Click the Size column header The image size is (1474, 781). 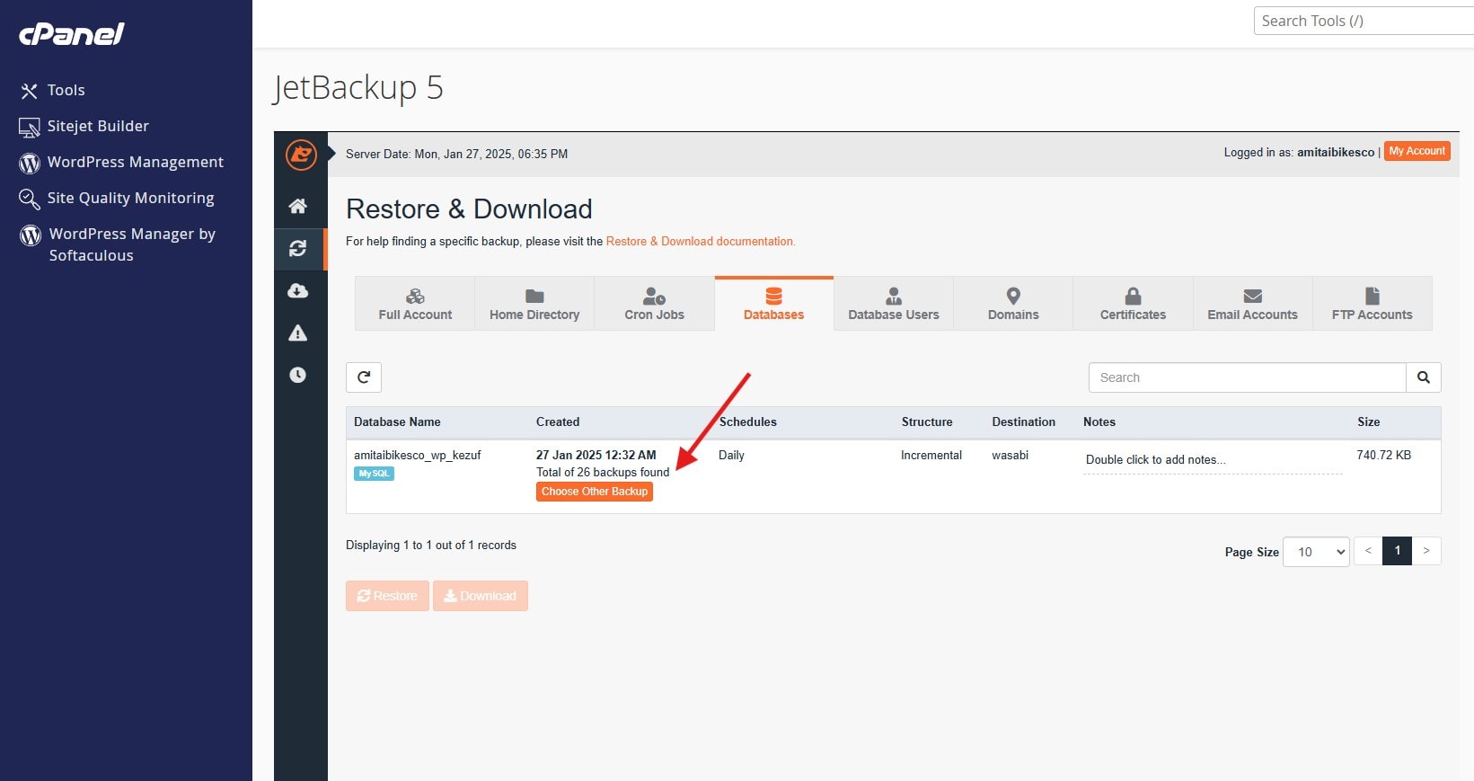1368,422
